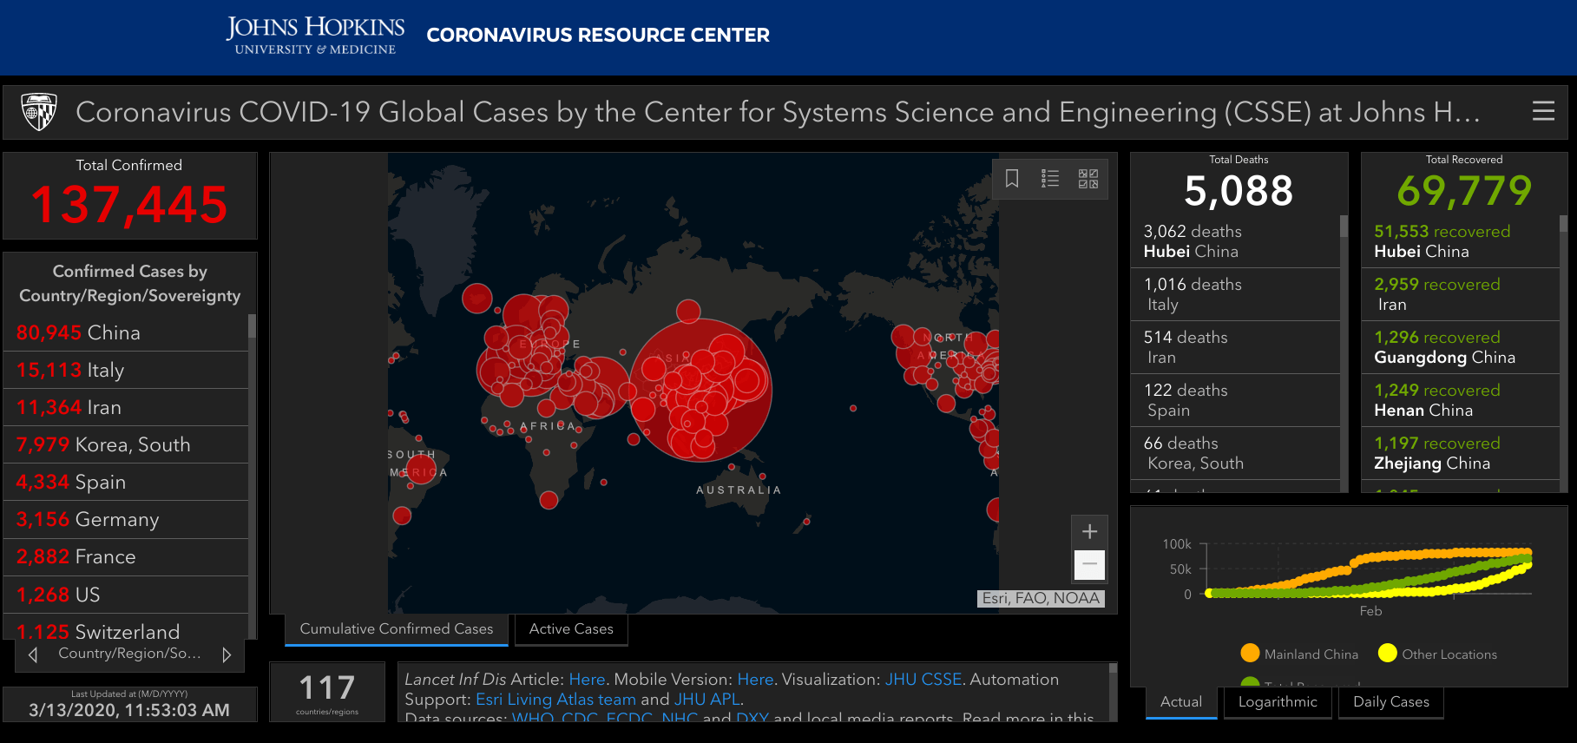Click the 137,445 total confirmed number
This screenshot has height=743, width=1577.
click(129, 205)
